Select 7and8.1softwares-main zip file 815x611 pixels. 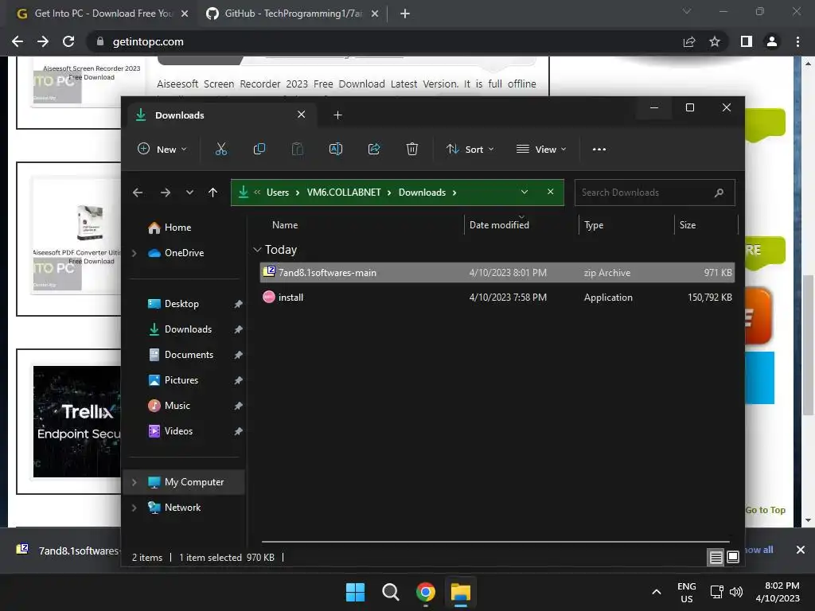tap(497, 273)
